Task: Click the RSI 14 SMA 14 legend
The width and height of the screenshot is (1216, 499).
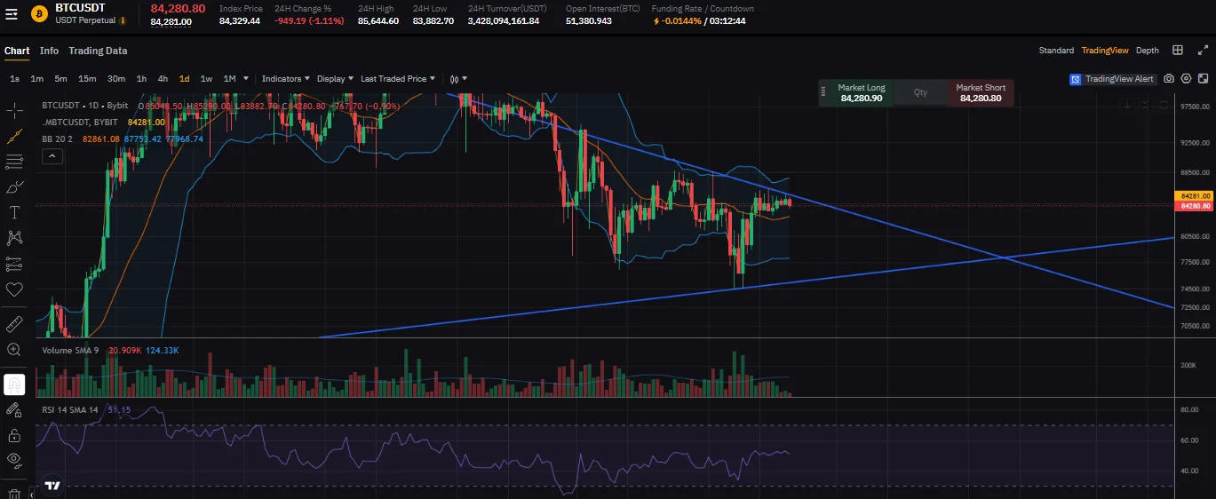Action: (x=69, y=409)
